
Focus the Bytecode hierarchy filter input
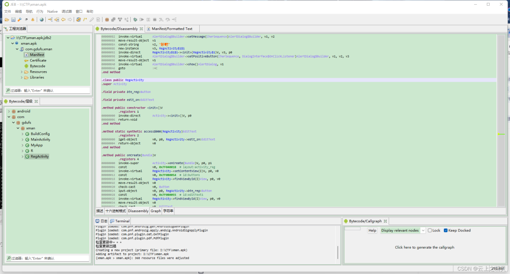[48, 258]
